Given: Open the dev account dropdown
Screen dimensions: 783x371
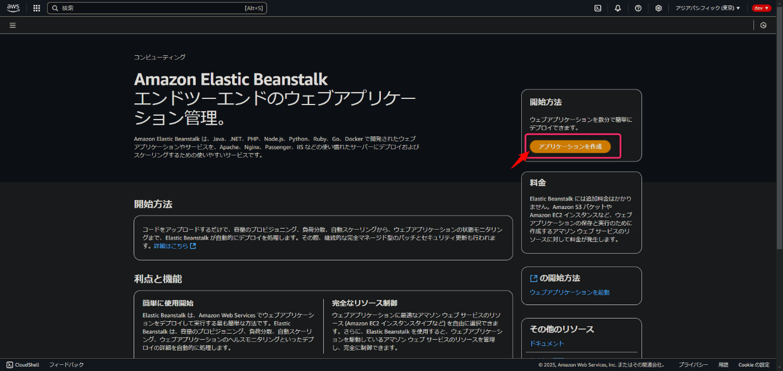Looking at the screenshot, I should click(x=761, y=8).
